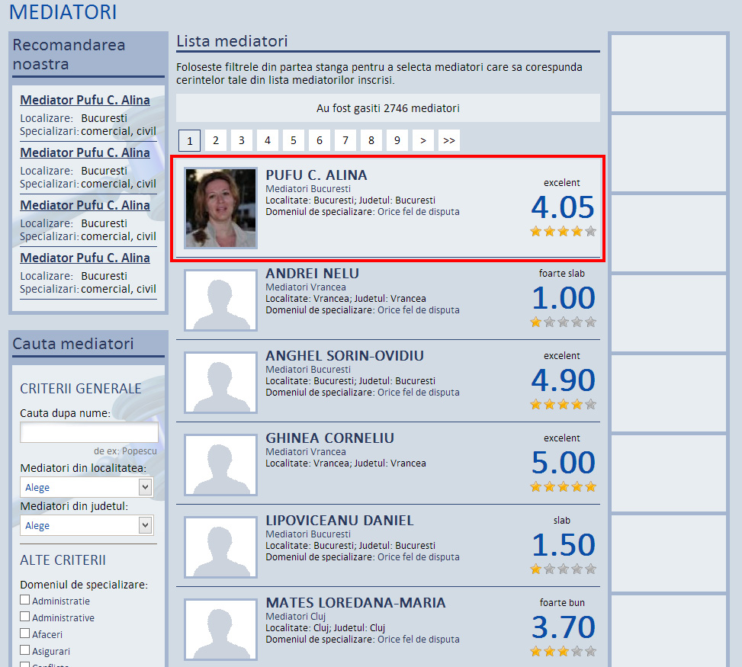The width and height of the screenshot is (742, 667).
Task: Click Pufu C. Alina's profile photo
Action: (221, 208)
